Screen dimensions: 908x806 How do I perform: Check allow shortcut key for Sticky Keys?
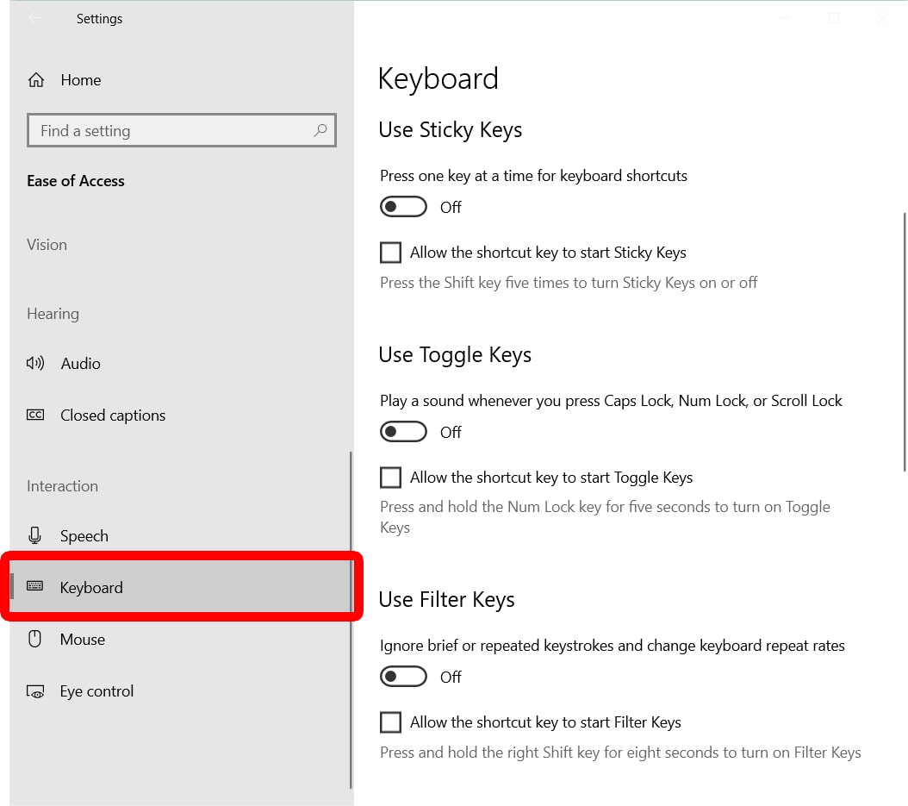[x=390, y=252]
